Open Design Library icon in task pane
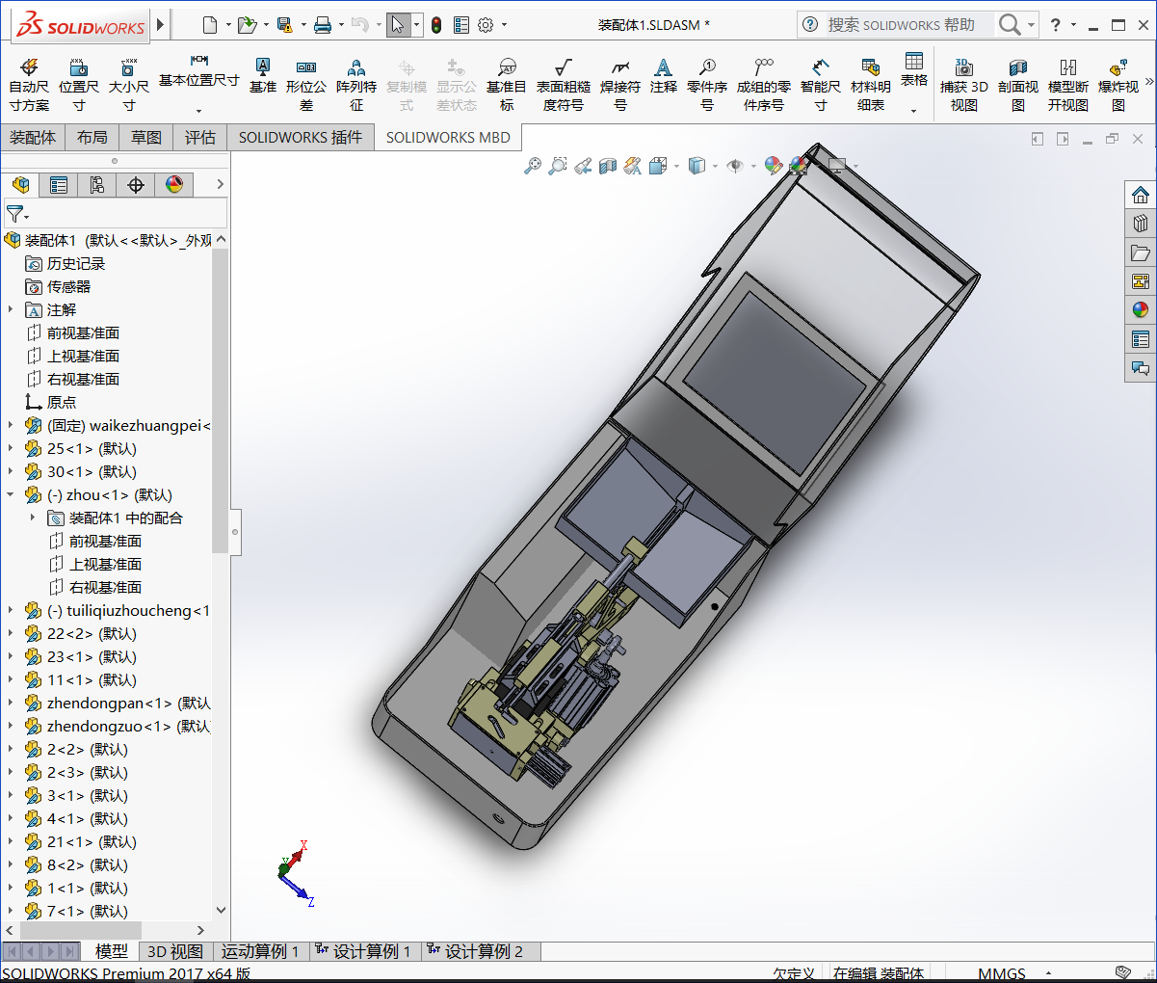The height and width of the screenshot is (983, 1157). pyautogui.click(x=1141, y=224)
